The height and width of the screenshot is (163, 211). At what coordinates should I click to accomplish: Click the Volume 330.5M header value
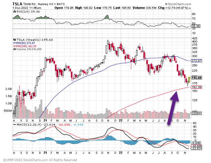[144, 8]
